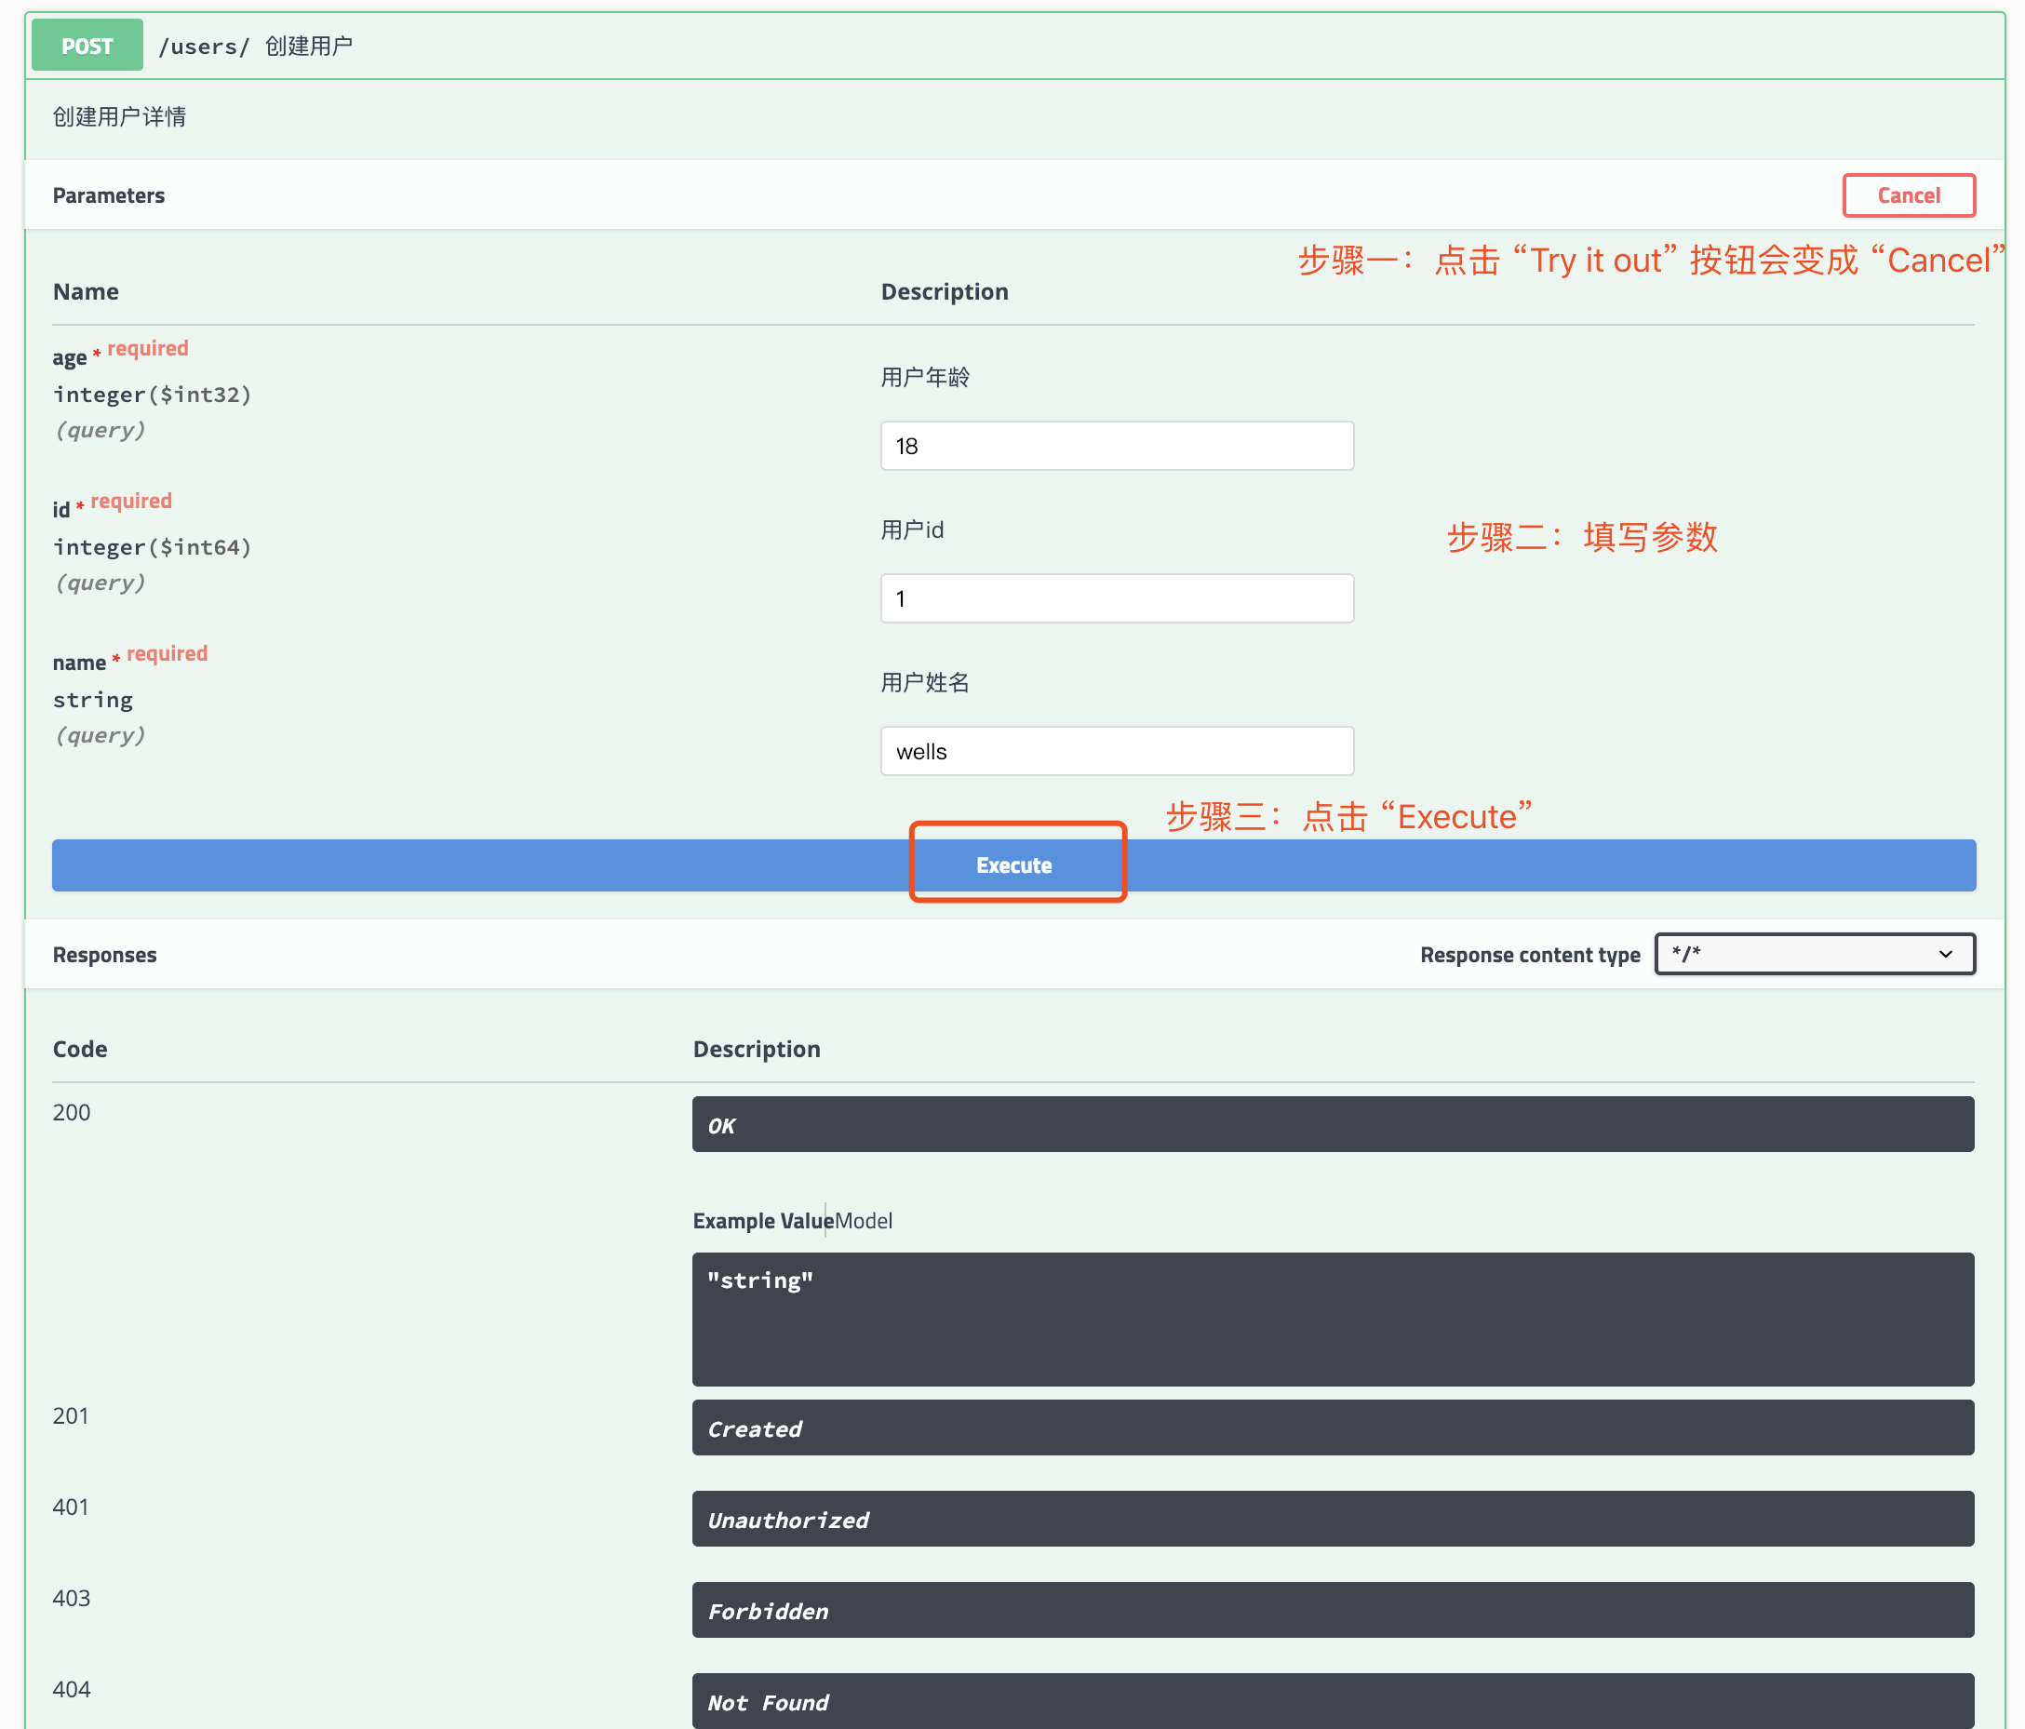2025x1729 pixels.
Task: Switch to the Model tab
Action: click(x=864, y=1221)
